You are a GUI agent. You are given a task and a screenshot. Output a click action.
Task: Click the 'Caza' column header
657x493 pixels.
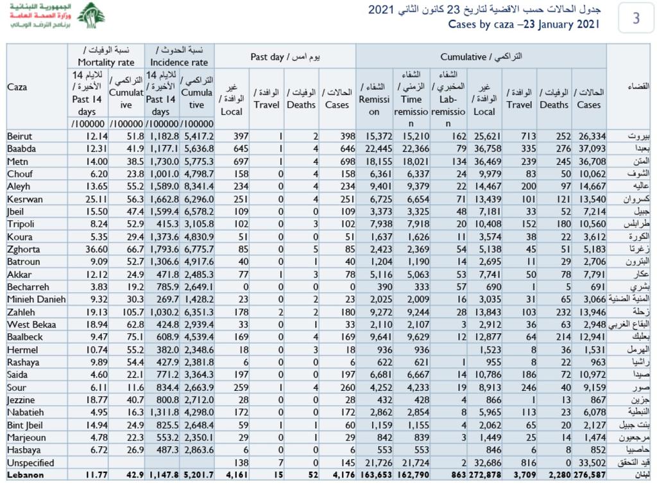tap(17, 87)
